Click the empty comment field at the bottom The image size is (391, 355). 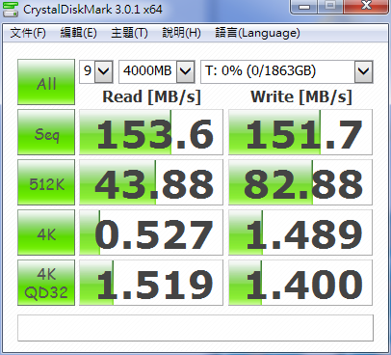(x=195, y=328)
